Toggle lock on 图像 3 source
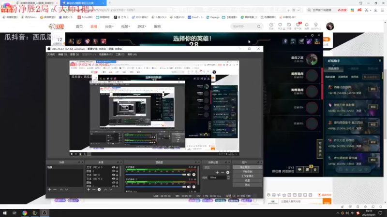387x217 pixels. point(117,171)
